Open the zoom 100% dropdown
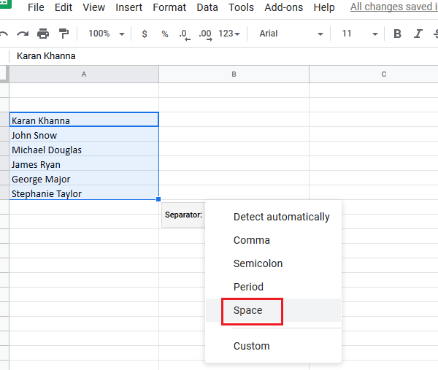 [x=106, y=34]
